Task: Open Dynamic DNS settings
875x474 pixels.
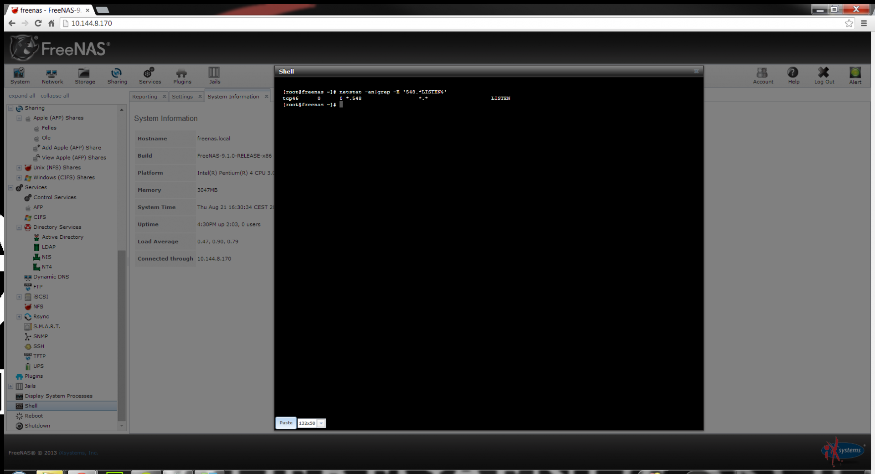Action: click(x=51, y=277)
